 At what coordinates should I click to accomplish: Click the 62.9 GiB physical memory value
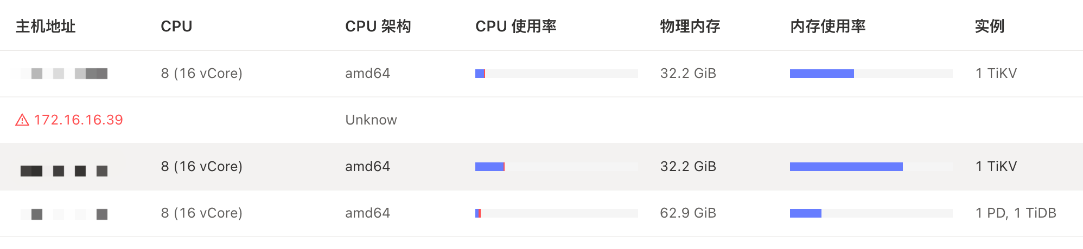(688, 213)
